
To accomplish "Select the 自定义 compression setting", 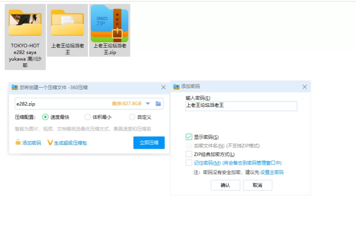I will (x=132, y=117).
